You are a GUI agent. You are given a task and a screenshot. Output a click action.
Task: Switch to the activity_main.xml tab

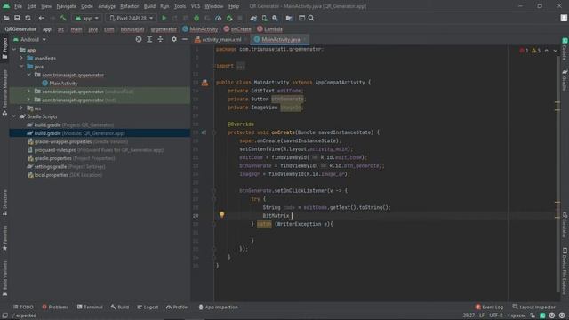[x=221, y=39]
